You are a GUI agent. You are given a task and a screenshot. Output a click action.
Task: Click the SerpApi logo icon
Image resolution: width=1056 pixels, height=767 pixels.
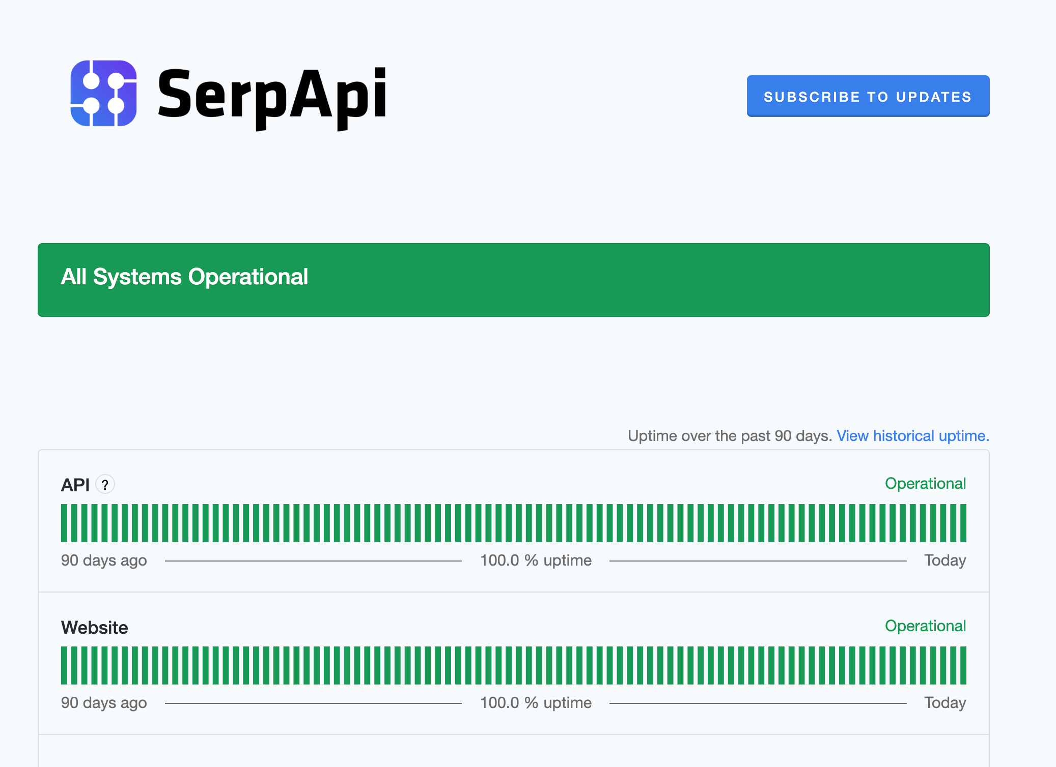(x=103, y=94)
